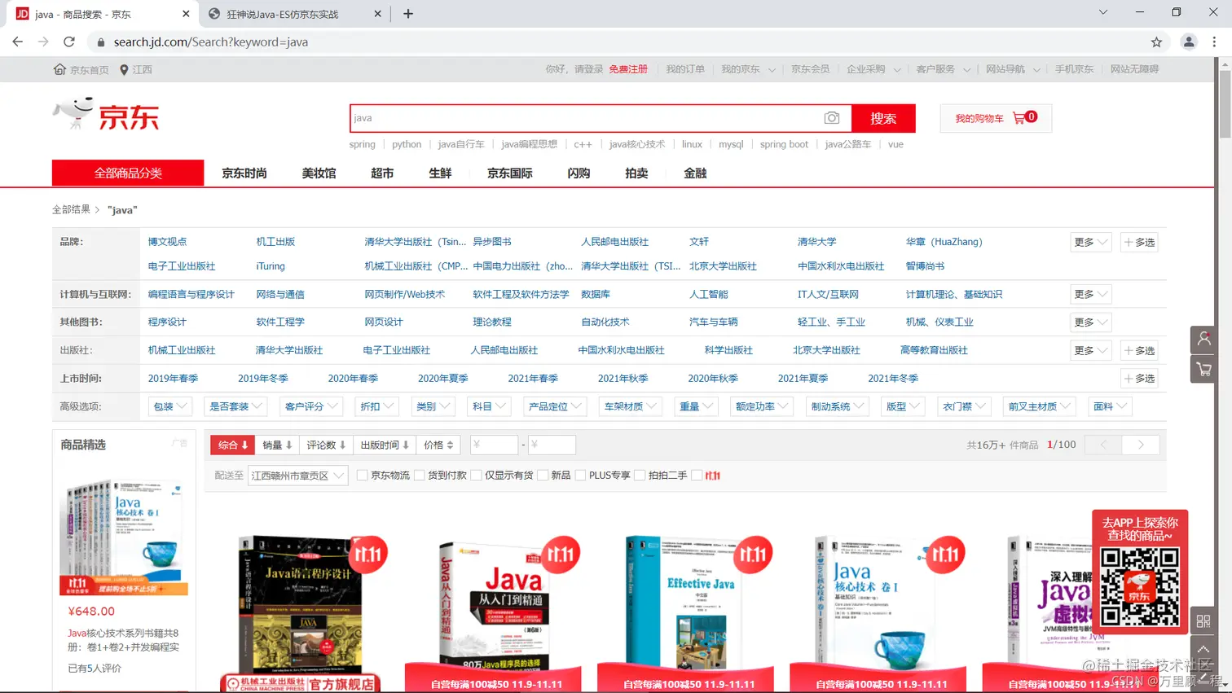Click the user icon in right sidebar

click(x=1204, y=339)
